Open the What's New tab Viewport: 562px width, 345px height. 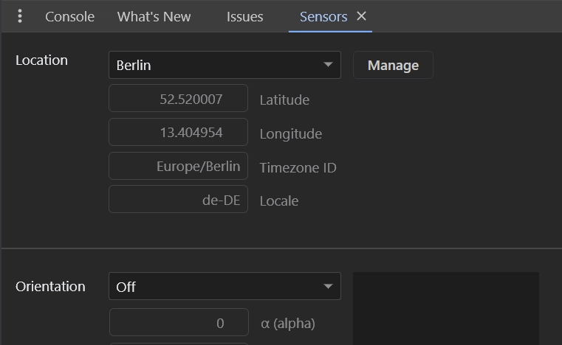click(154, 16)
